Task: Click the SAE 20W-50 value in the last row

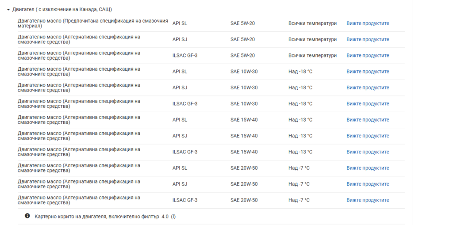Action: 244,200
